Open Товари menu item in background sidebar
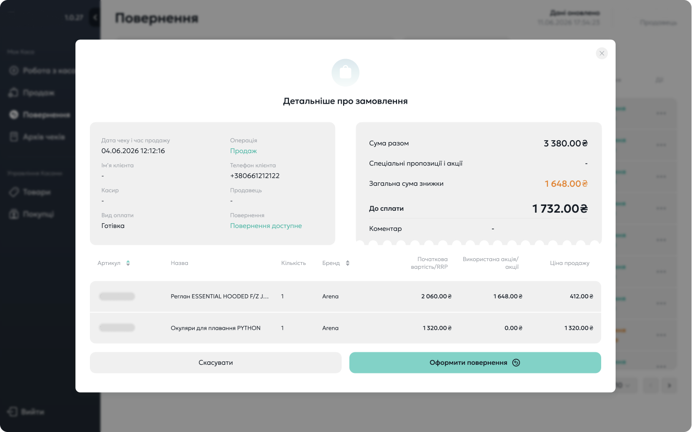692x432 pixels. 37,192
